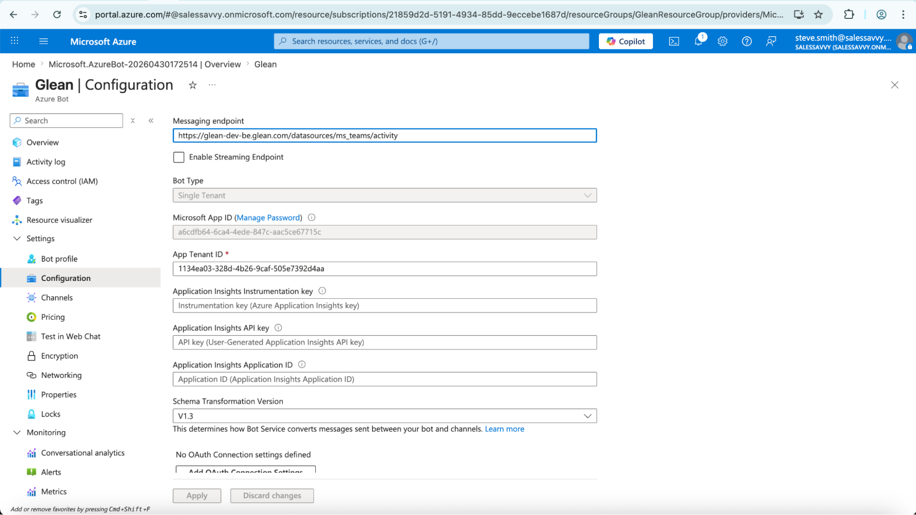The height and width of the screenshot is (515, 916).
Task: Clear the sidebar search with the X
Action: pyautogui.click(x=133, y=121)
